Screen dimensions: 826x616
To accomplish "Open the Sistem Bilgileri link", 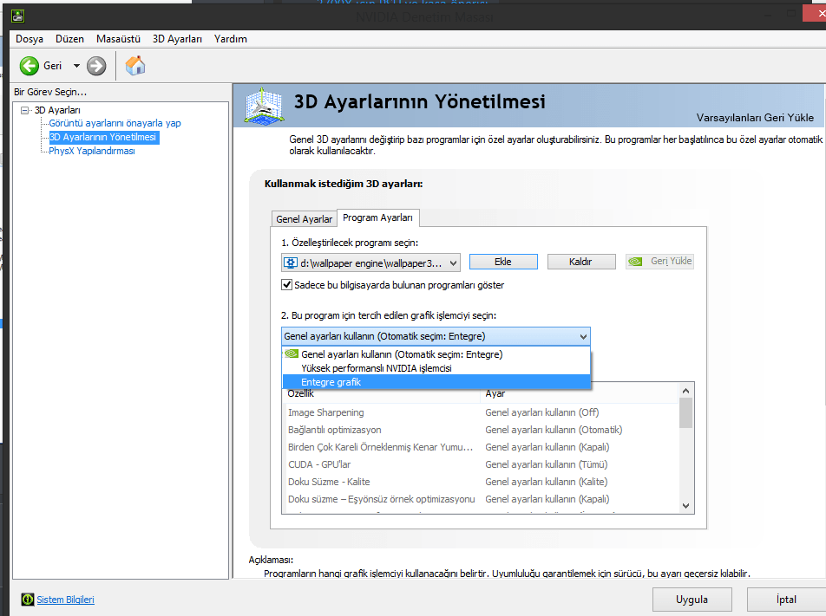I will 65,600.
